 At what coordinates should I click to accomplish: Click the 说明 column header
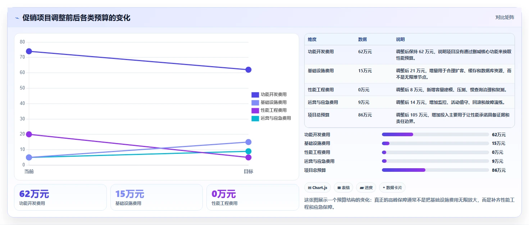400,40
